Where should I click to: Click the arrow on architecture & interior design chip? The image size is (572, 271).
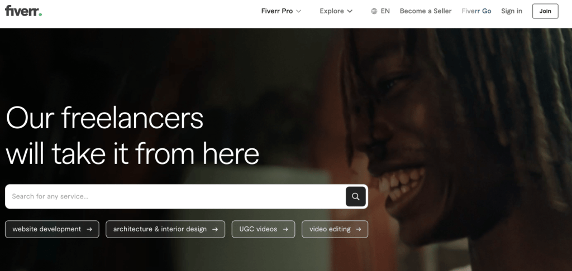215,229
